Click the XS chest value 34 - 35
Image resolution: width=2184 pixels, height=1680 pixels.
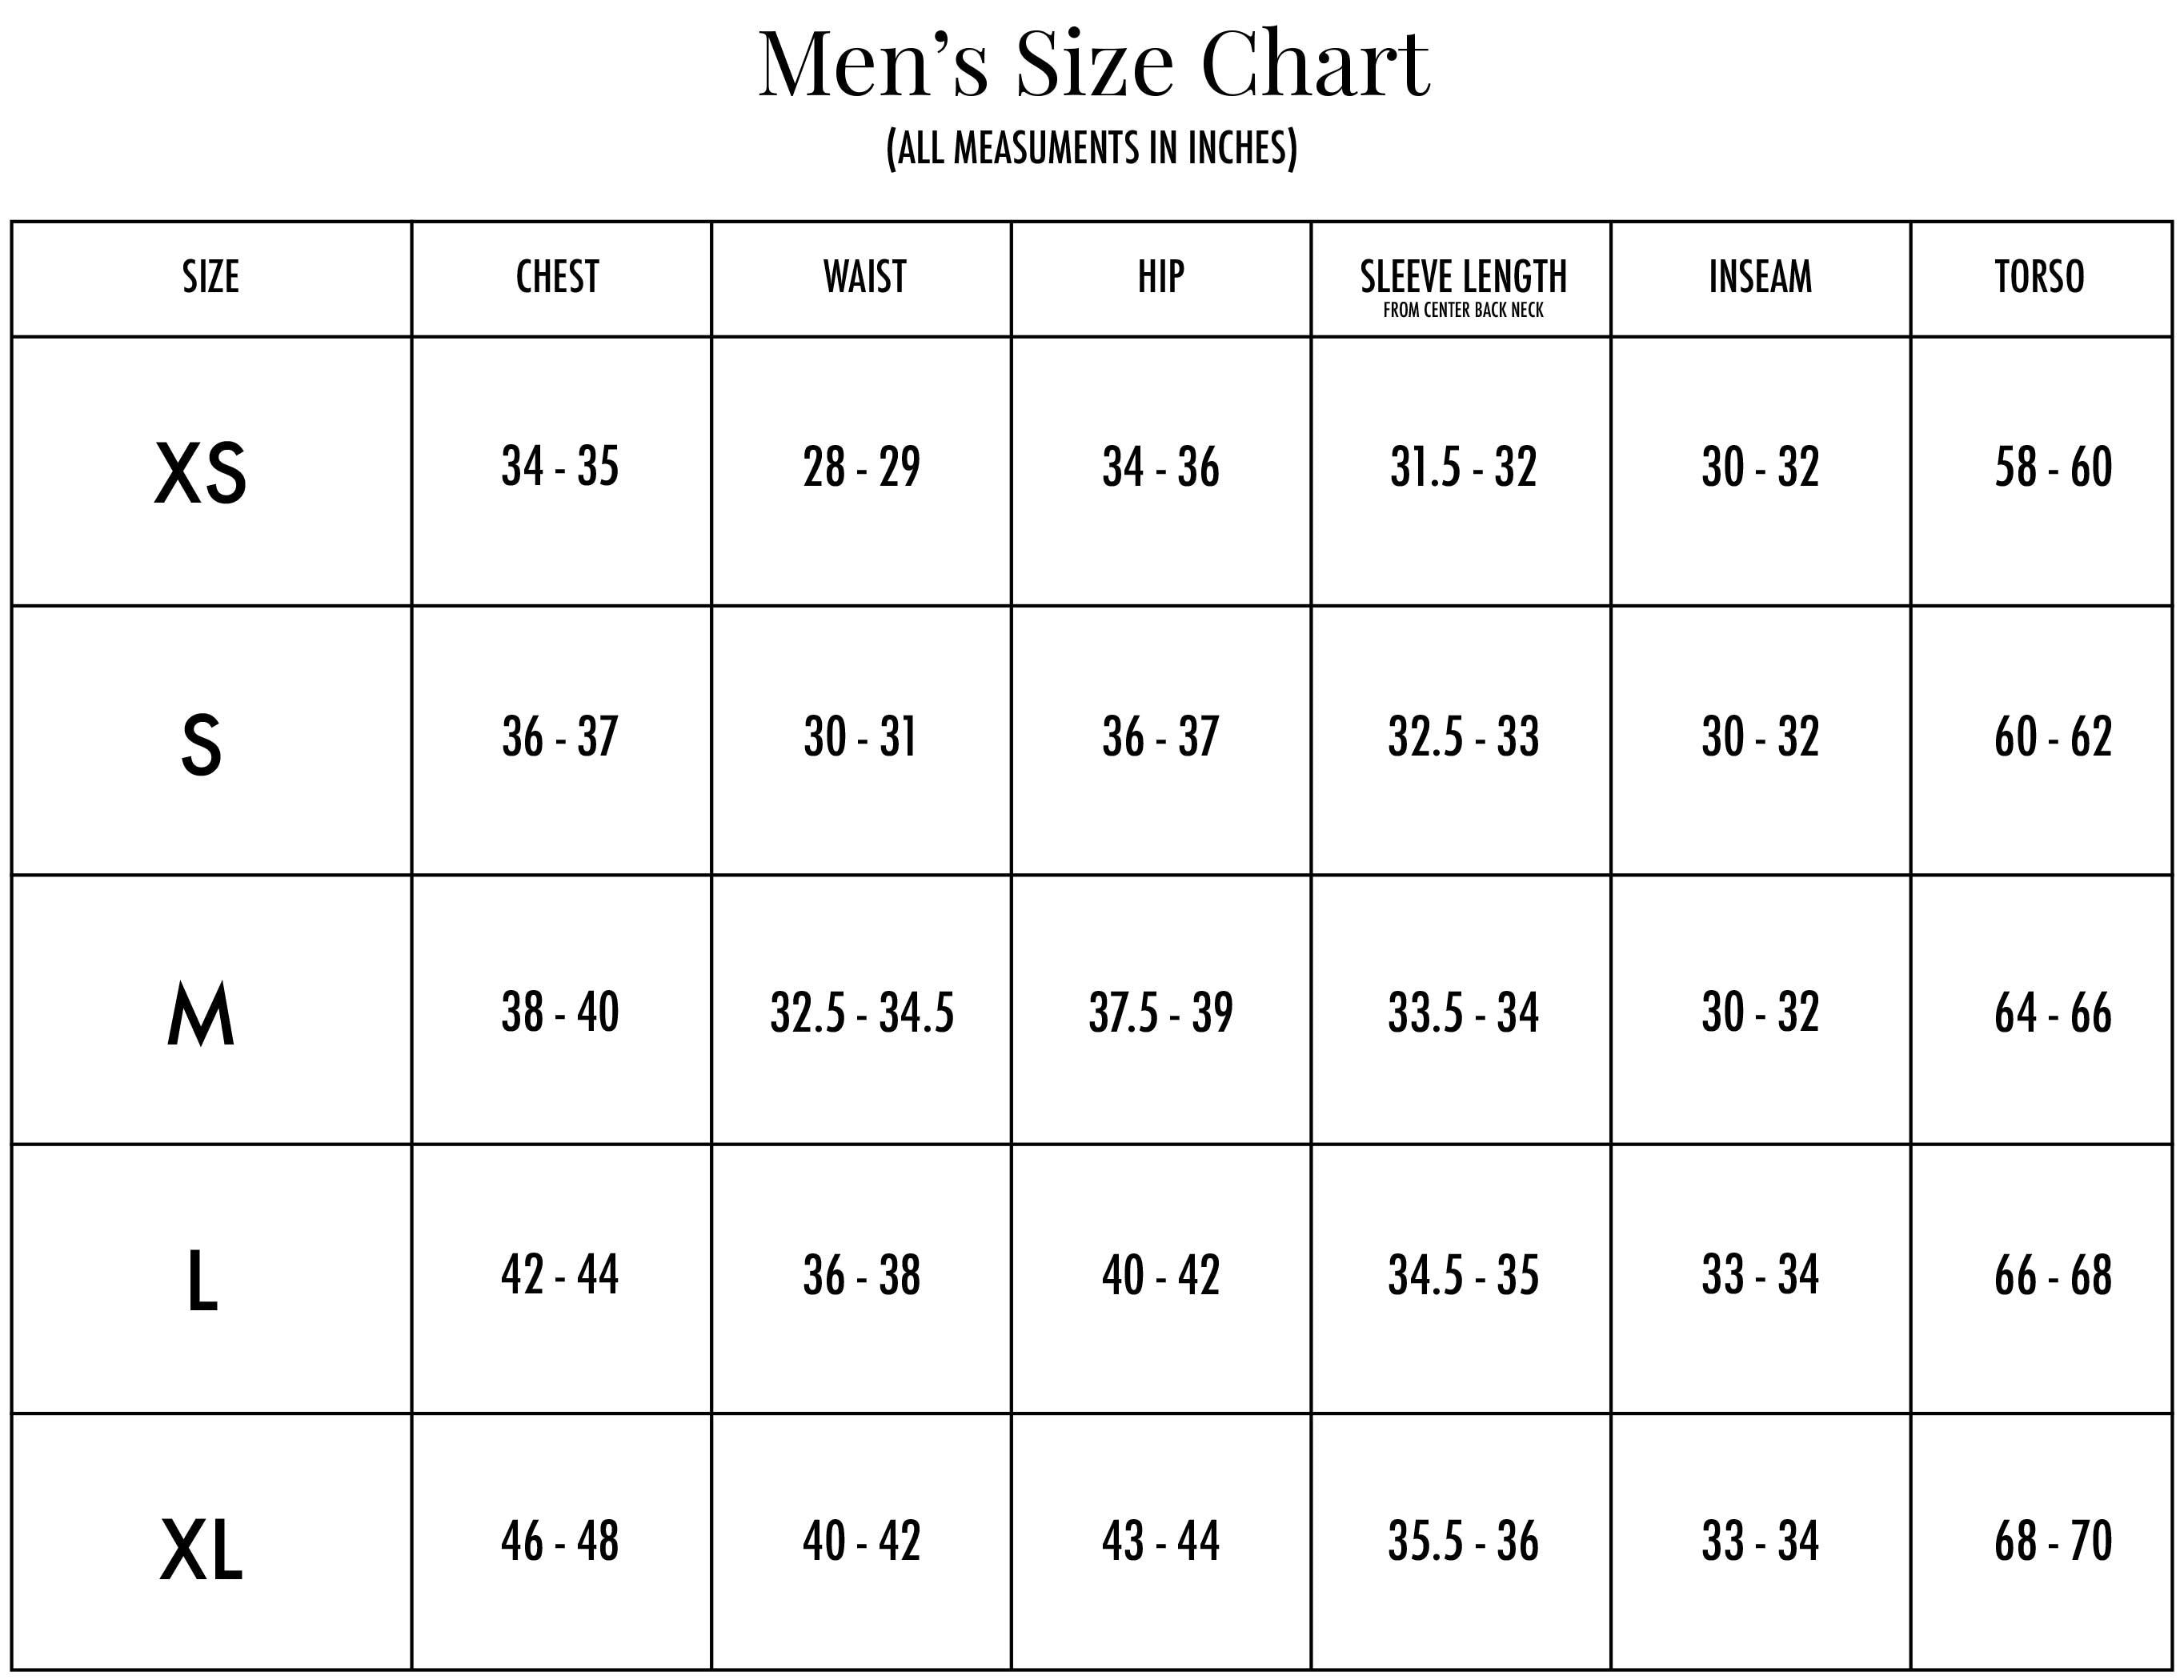[x=560, y=467]
